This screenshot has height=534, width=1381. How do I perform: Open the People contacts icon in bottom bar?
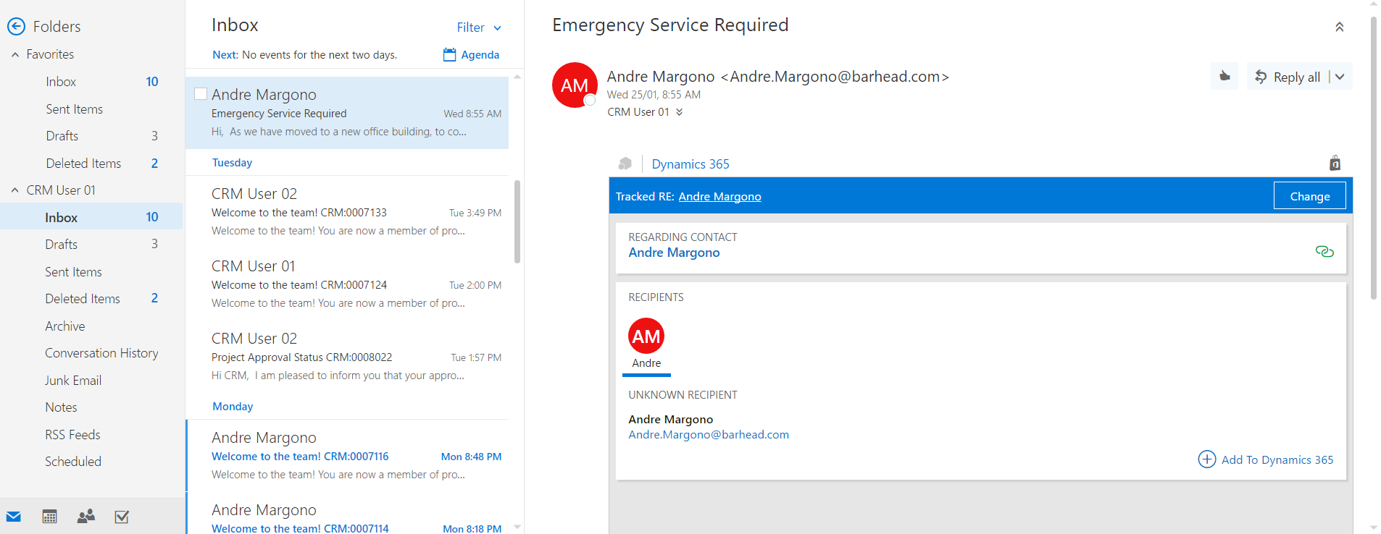[x=86, y=517]
